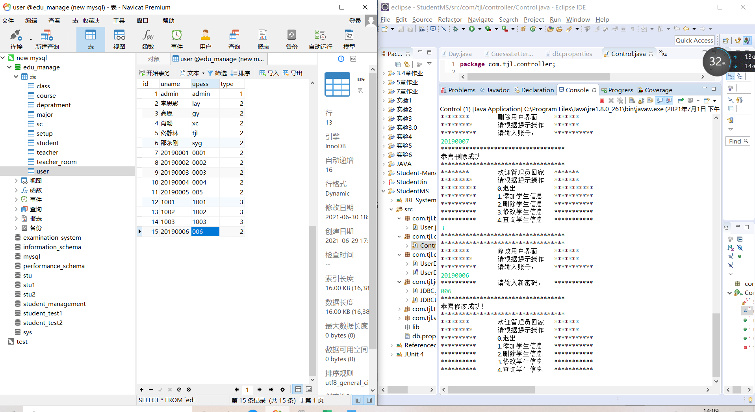Show table info panel icon in Navicat

[x=341, y=59]
